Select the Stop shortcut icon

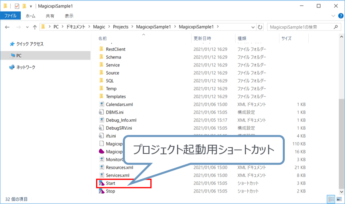point(101,191)
